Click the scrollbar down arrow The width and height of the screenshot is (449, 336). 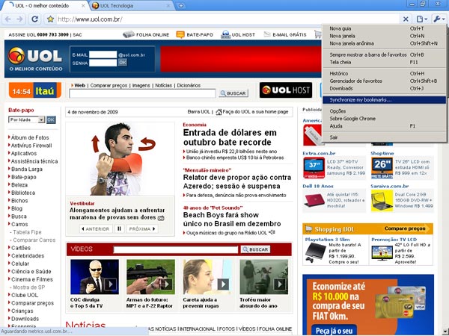point(444,331)
